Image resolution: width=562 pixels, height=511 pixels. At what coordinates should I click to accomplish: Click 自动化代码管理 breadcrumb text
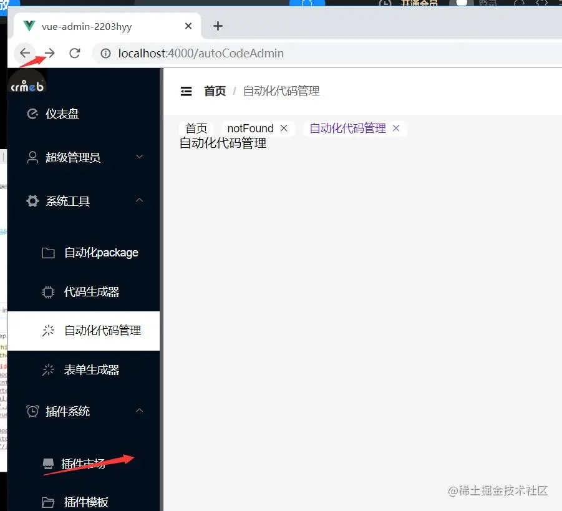tap(281, 91)
